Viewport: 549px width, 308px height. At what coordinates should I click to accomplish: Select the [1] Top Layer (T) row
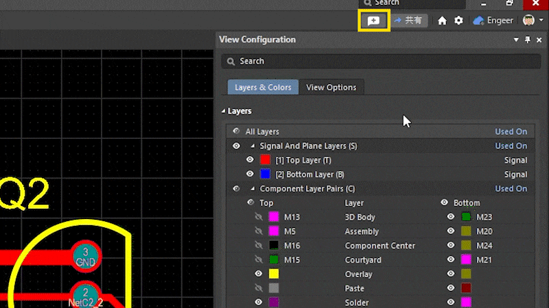pyautogui.click(x=381, y=160)
